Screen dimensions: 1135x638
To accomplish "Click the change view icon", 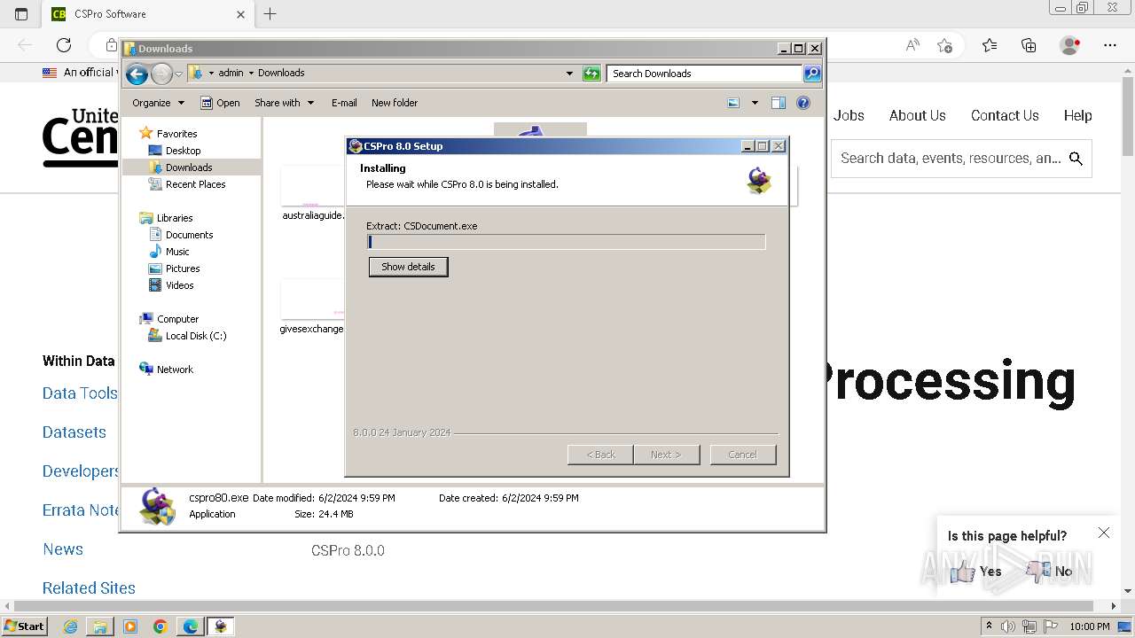I will pos(733,103).
